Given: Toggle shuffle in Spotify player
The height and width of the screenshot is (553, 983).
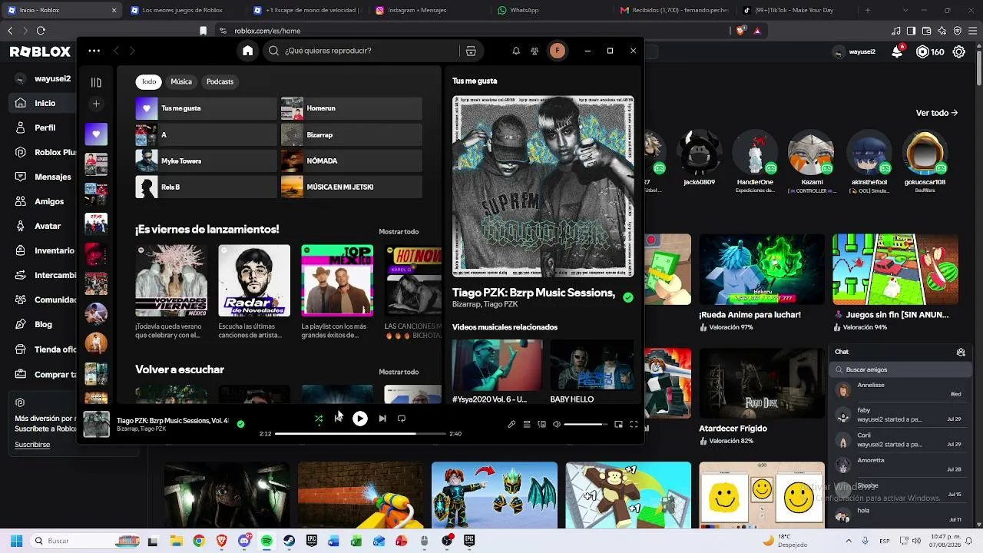Looking at the screenshot, I should 319,419.
